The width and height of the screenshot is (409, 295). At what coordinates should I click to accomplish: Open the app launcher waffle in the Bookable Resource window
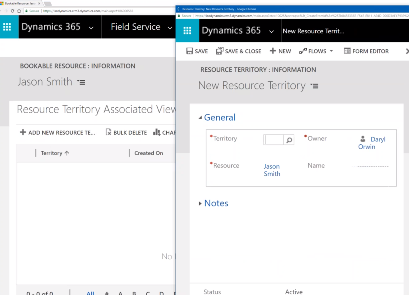click(x=7, y=27)
